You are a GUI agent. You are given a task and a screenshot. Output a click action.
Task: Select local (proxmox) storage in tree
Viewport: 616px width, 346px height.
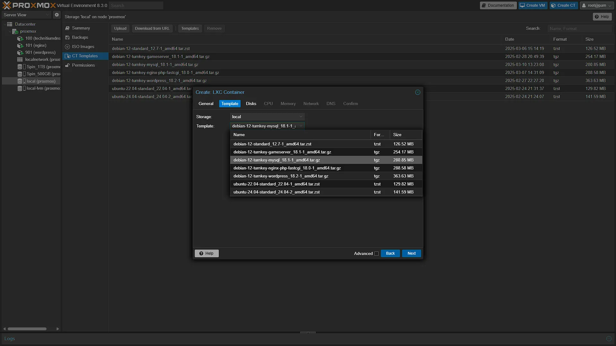coord(31,81)
